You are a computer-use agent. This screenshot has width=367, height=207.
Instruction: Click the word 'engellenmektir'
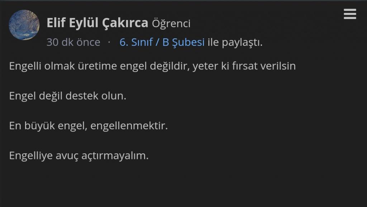pos(128,126)
